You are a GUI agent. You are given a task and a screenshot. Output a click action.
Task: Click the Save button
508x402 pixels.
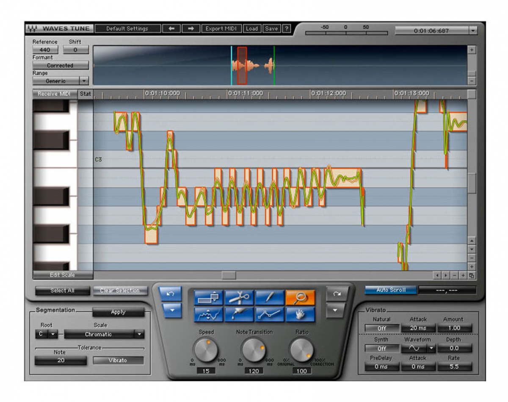[271, 29]
